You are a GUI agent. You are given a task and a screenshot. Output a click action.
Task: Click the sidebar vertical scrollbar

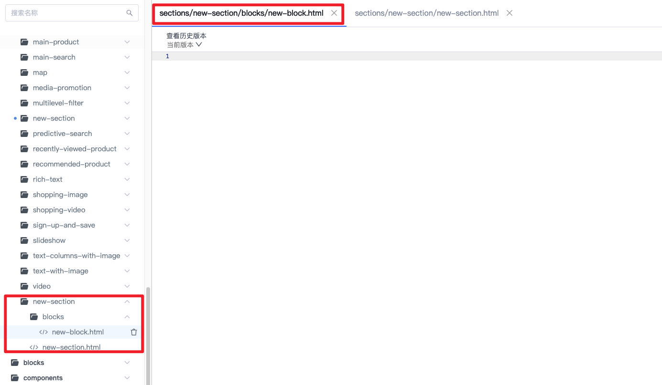tap(148, 334)
